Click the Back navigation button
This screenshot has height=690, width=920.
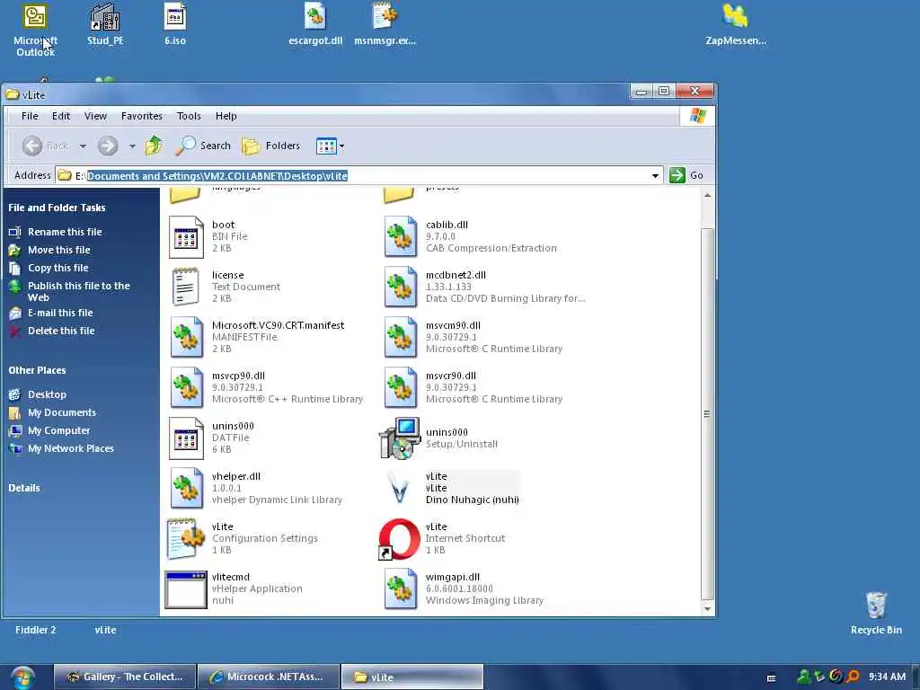pos(45,146)
